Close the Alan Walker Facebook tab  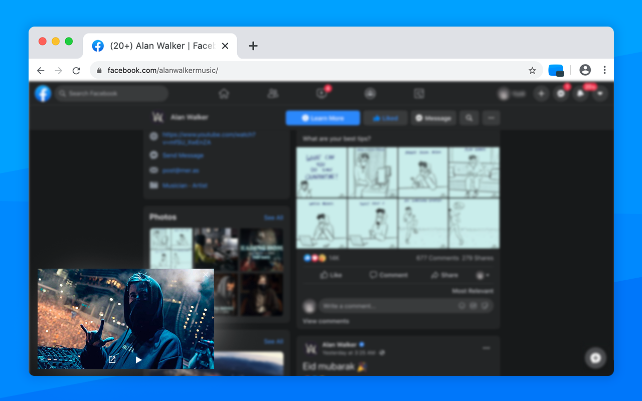click(x=225, y=46)
